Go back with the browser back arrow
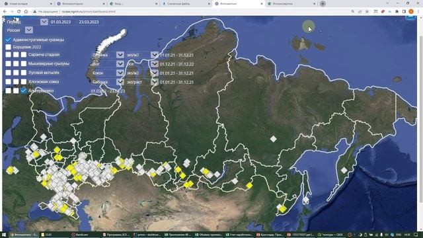 click(5, 12)
